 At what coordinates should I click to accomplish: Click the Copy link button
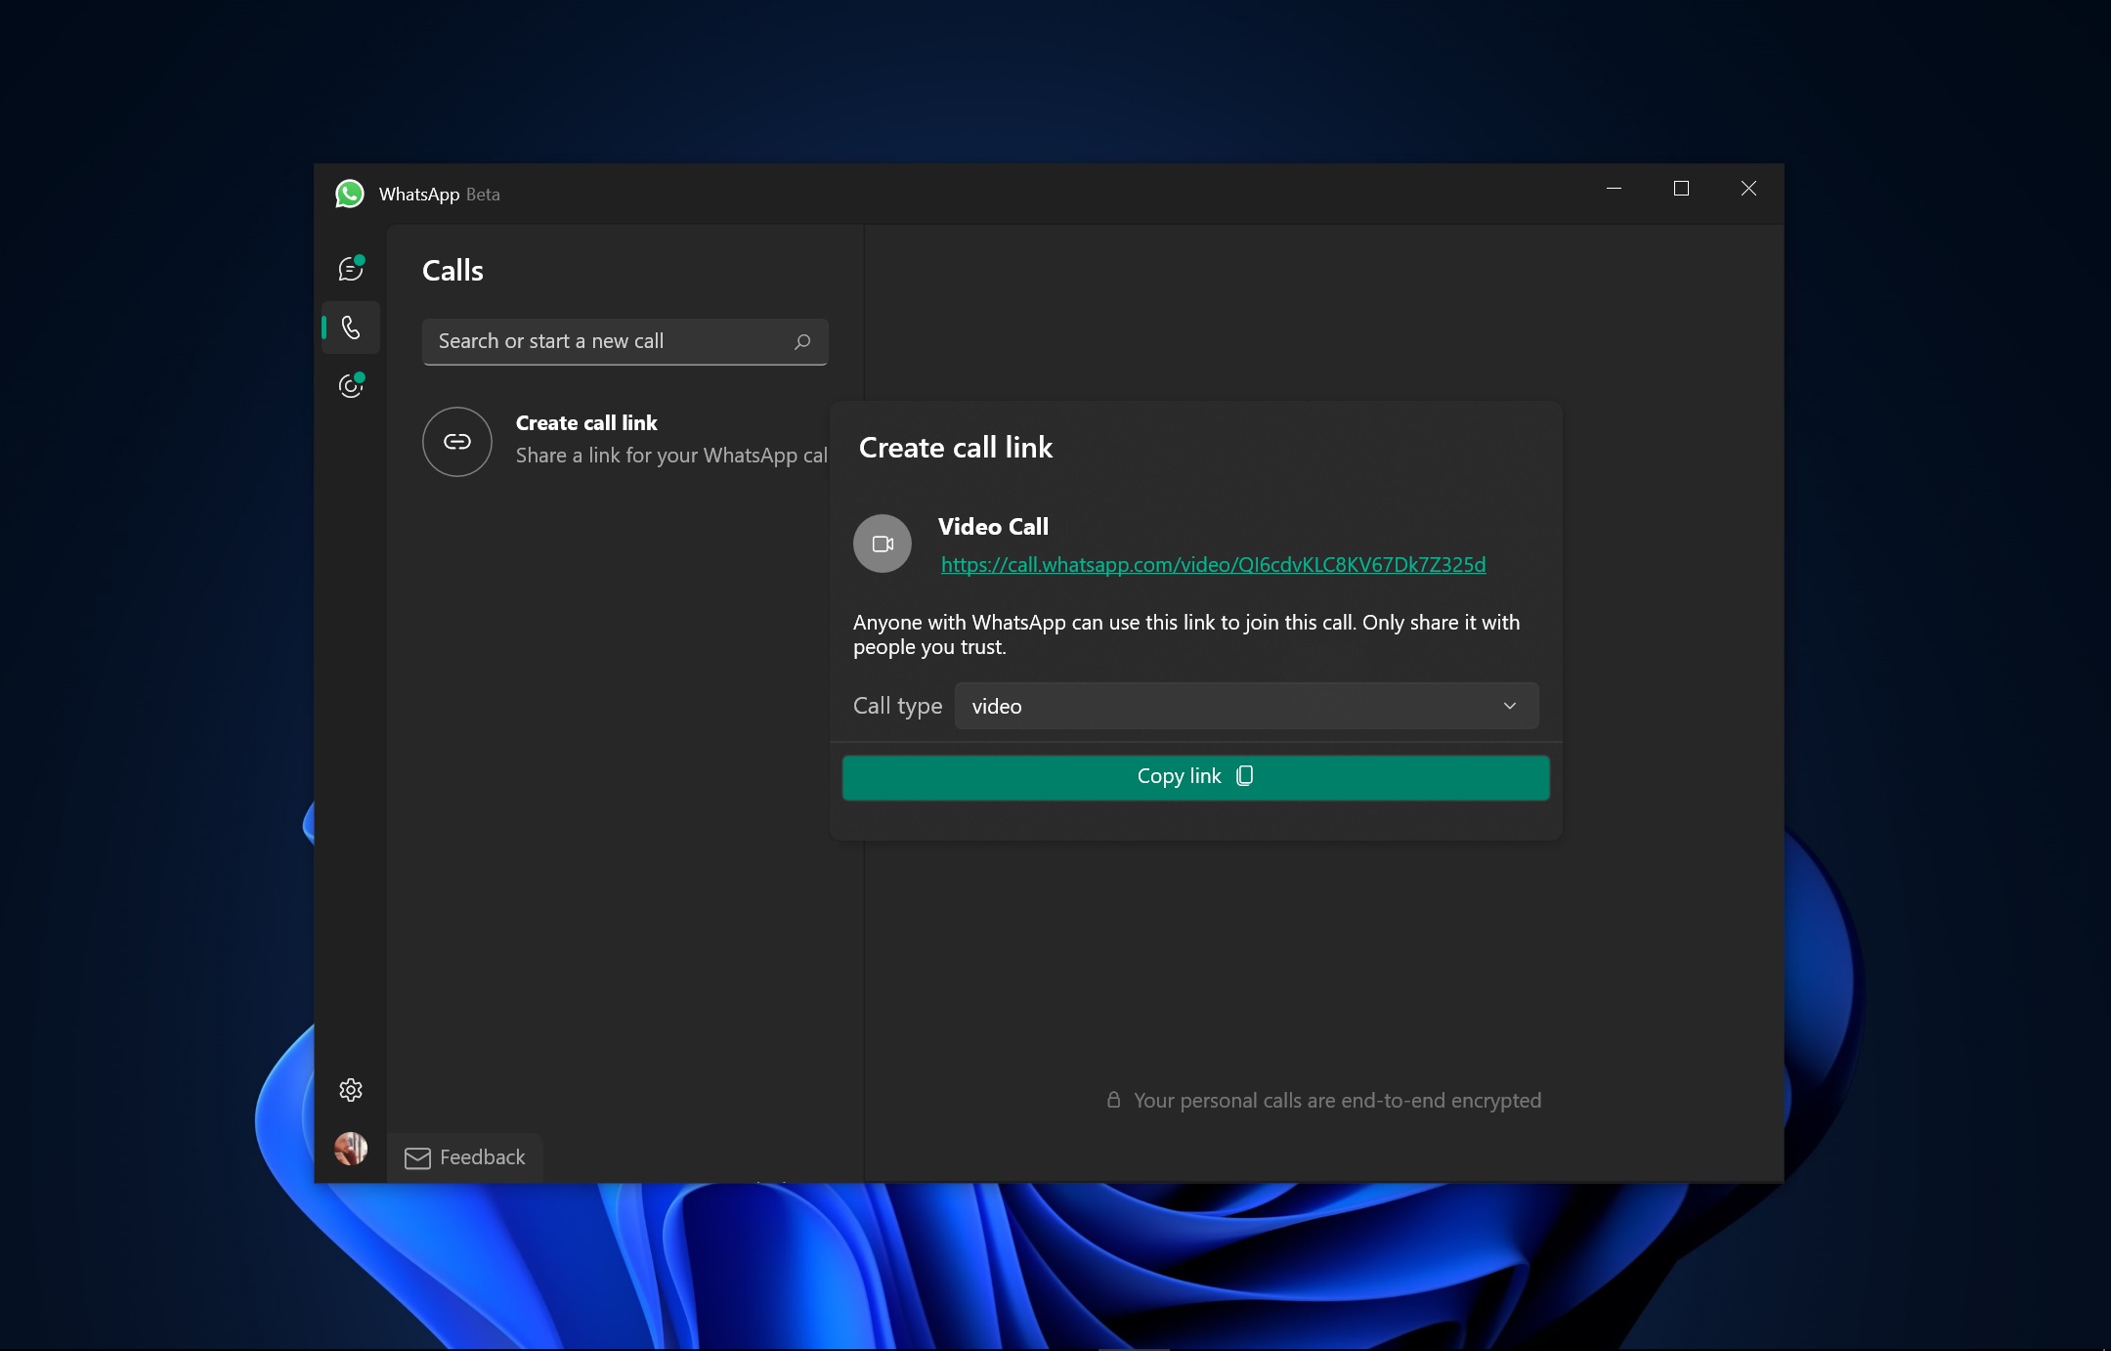click(1196, 777)
